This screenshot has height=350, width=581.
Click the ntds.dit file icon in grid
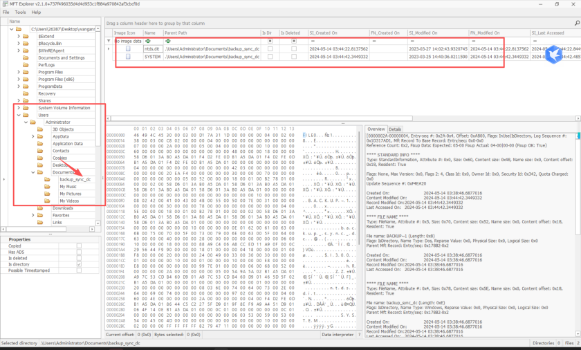(128, 49)
